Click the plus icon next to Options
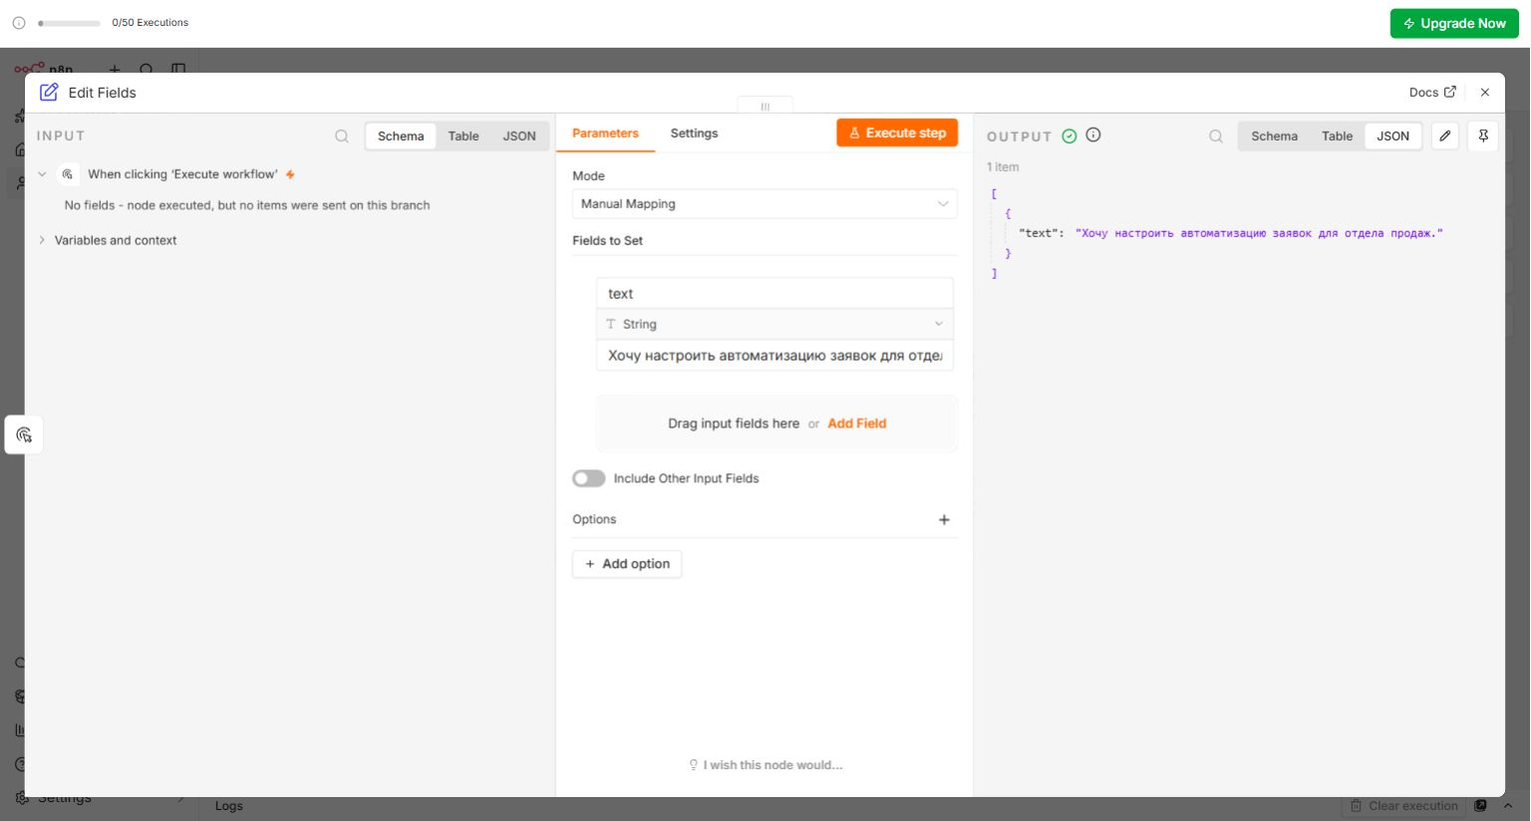 coord(944,519)
